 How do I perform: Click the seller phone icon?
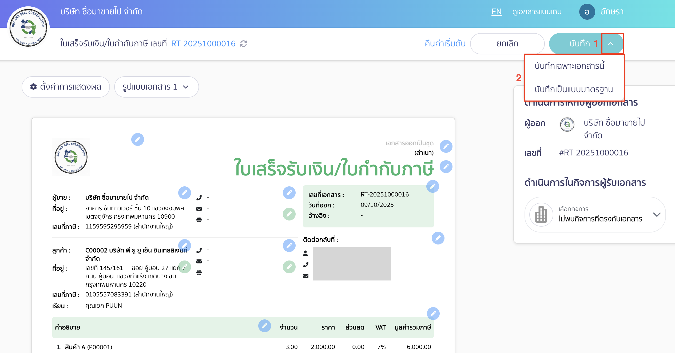(x=199, y=197)
